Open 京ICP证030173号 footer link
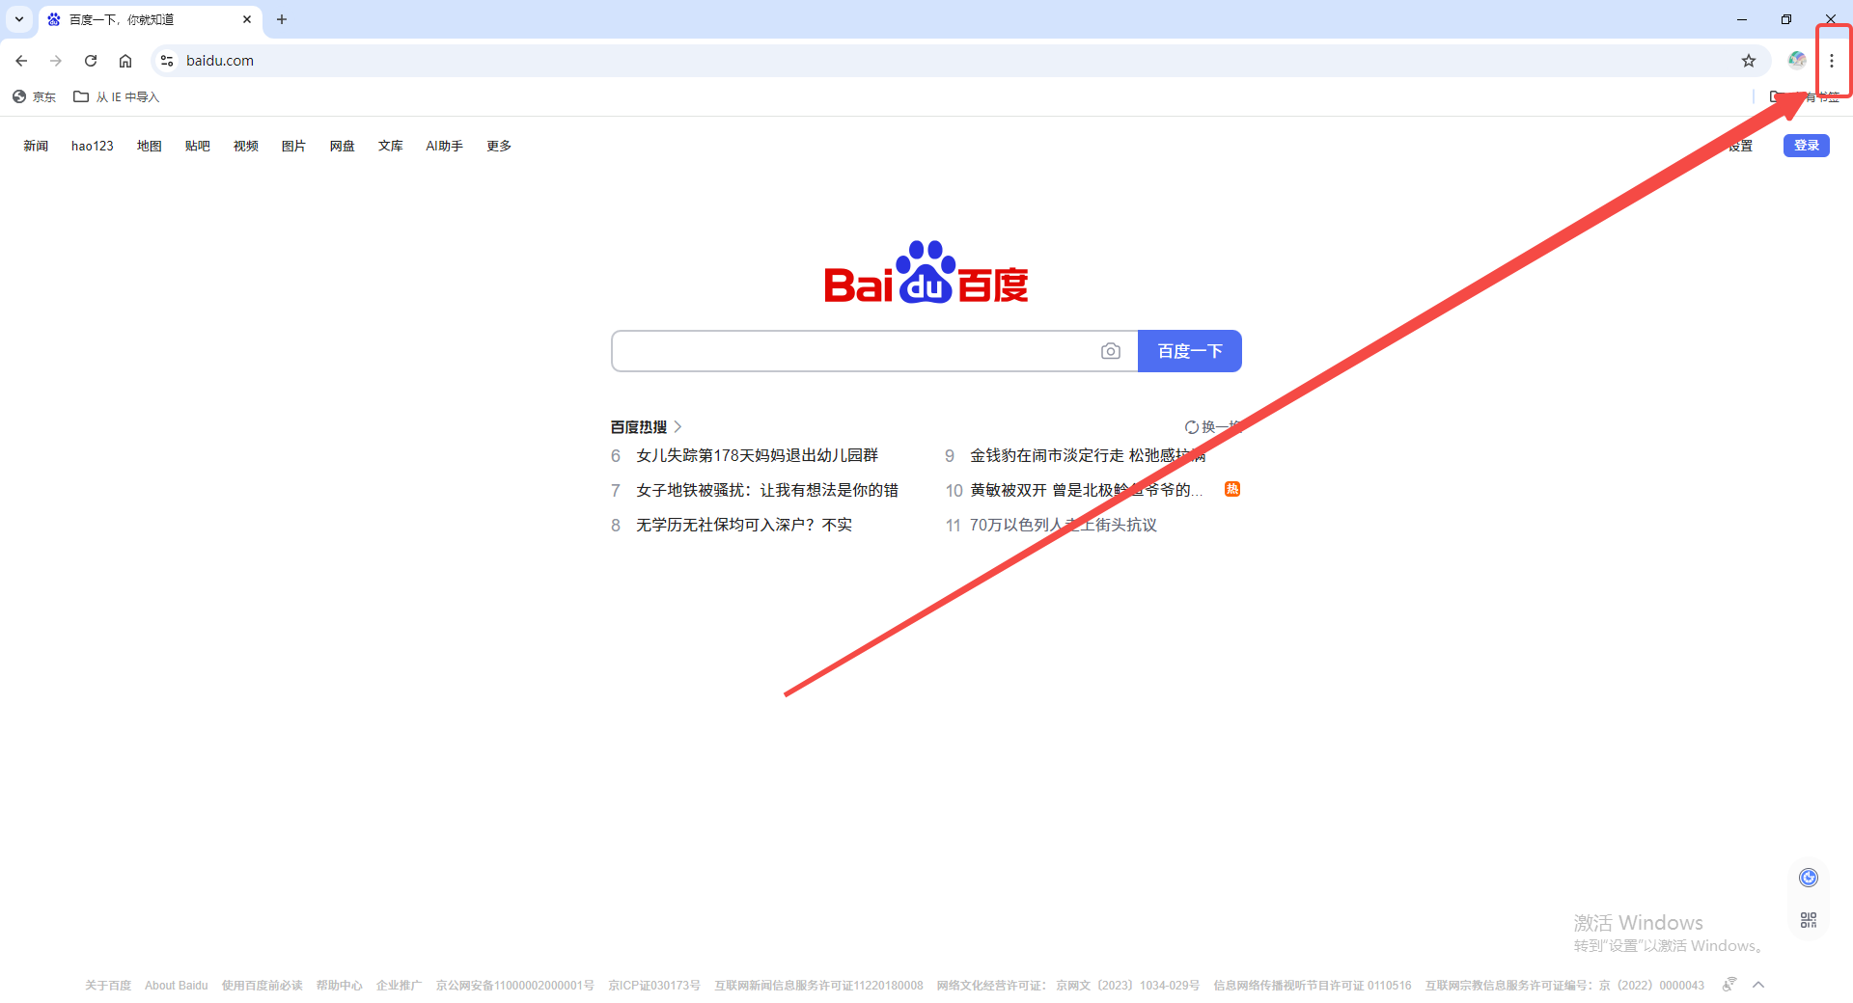This screenshot has height=1003, width=1853. coord(654,986)
